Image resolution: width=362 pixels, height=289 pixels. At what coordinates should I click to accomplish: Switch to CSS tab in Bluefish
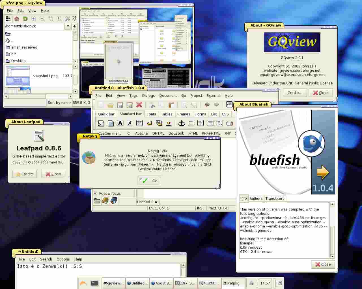pyautogui.click(x=225, y=114)
